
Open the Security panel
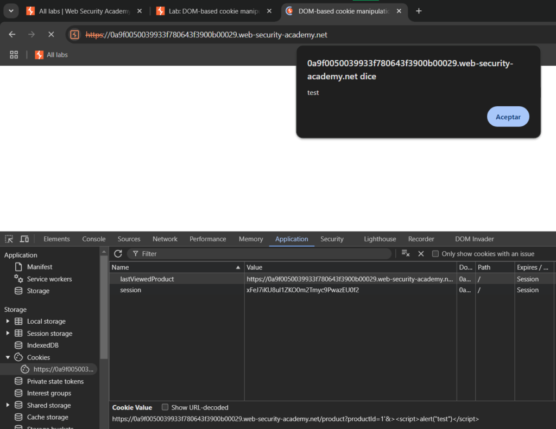[x=332, y=239]
